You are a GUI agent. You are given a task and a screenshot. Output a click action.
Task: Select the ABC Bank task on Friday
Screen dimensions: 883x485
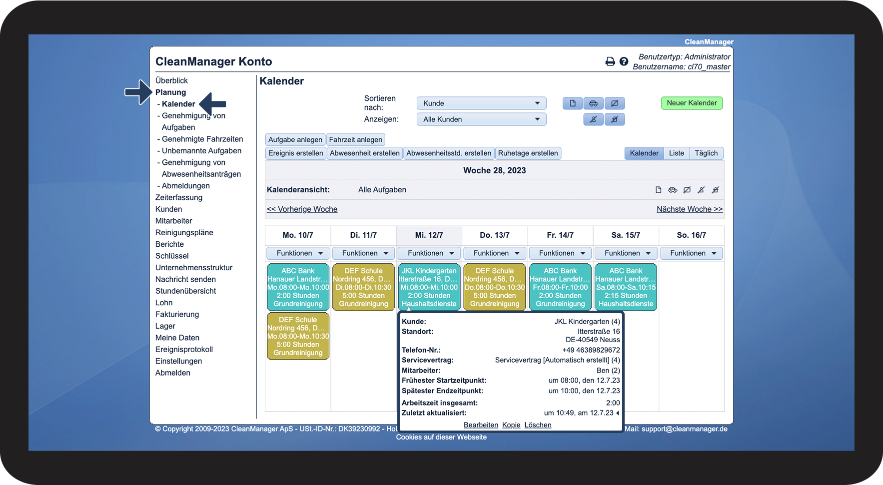[560, 287]
